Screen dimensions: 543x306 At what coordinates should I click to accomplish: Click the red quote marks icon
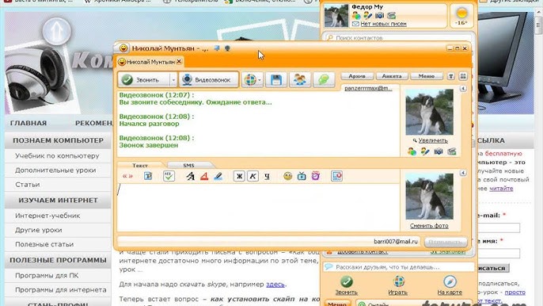[127, 176]
